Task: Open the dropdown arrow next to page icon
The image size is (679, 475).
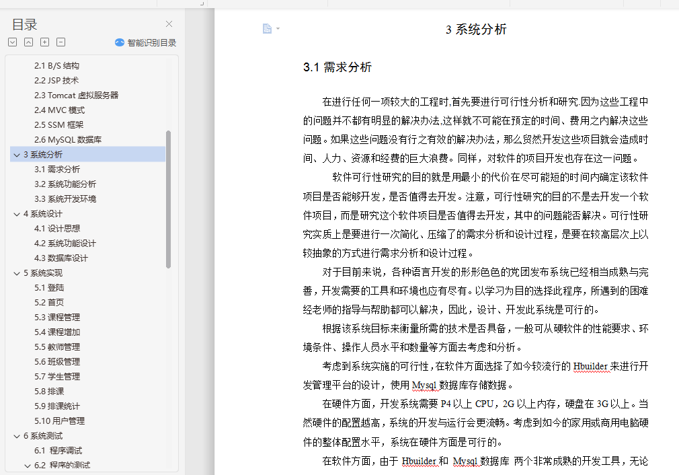Action: 278,29
